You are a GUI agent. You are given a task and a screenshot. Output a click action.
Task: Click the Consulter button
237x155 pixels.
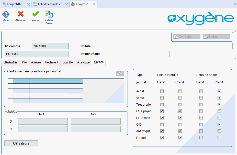187,37
